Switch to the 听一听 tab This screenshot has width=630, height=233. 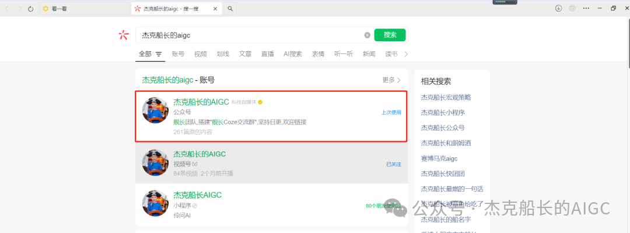point(344,54)
